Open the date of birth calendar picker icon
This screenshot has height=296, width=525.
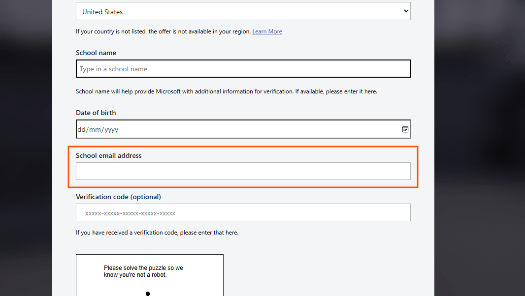405,129
